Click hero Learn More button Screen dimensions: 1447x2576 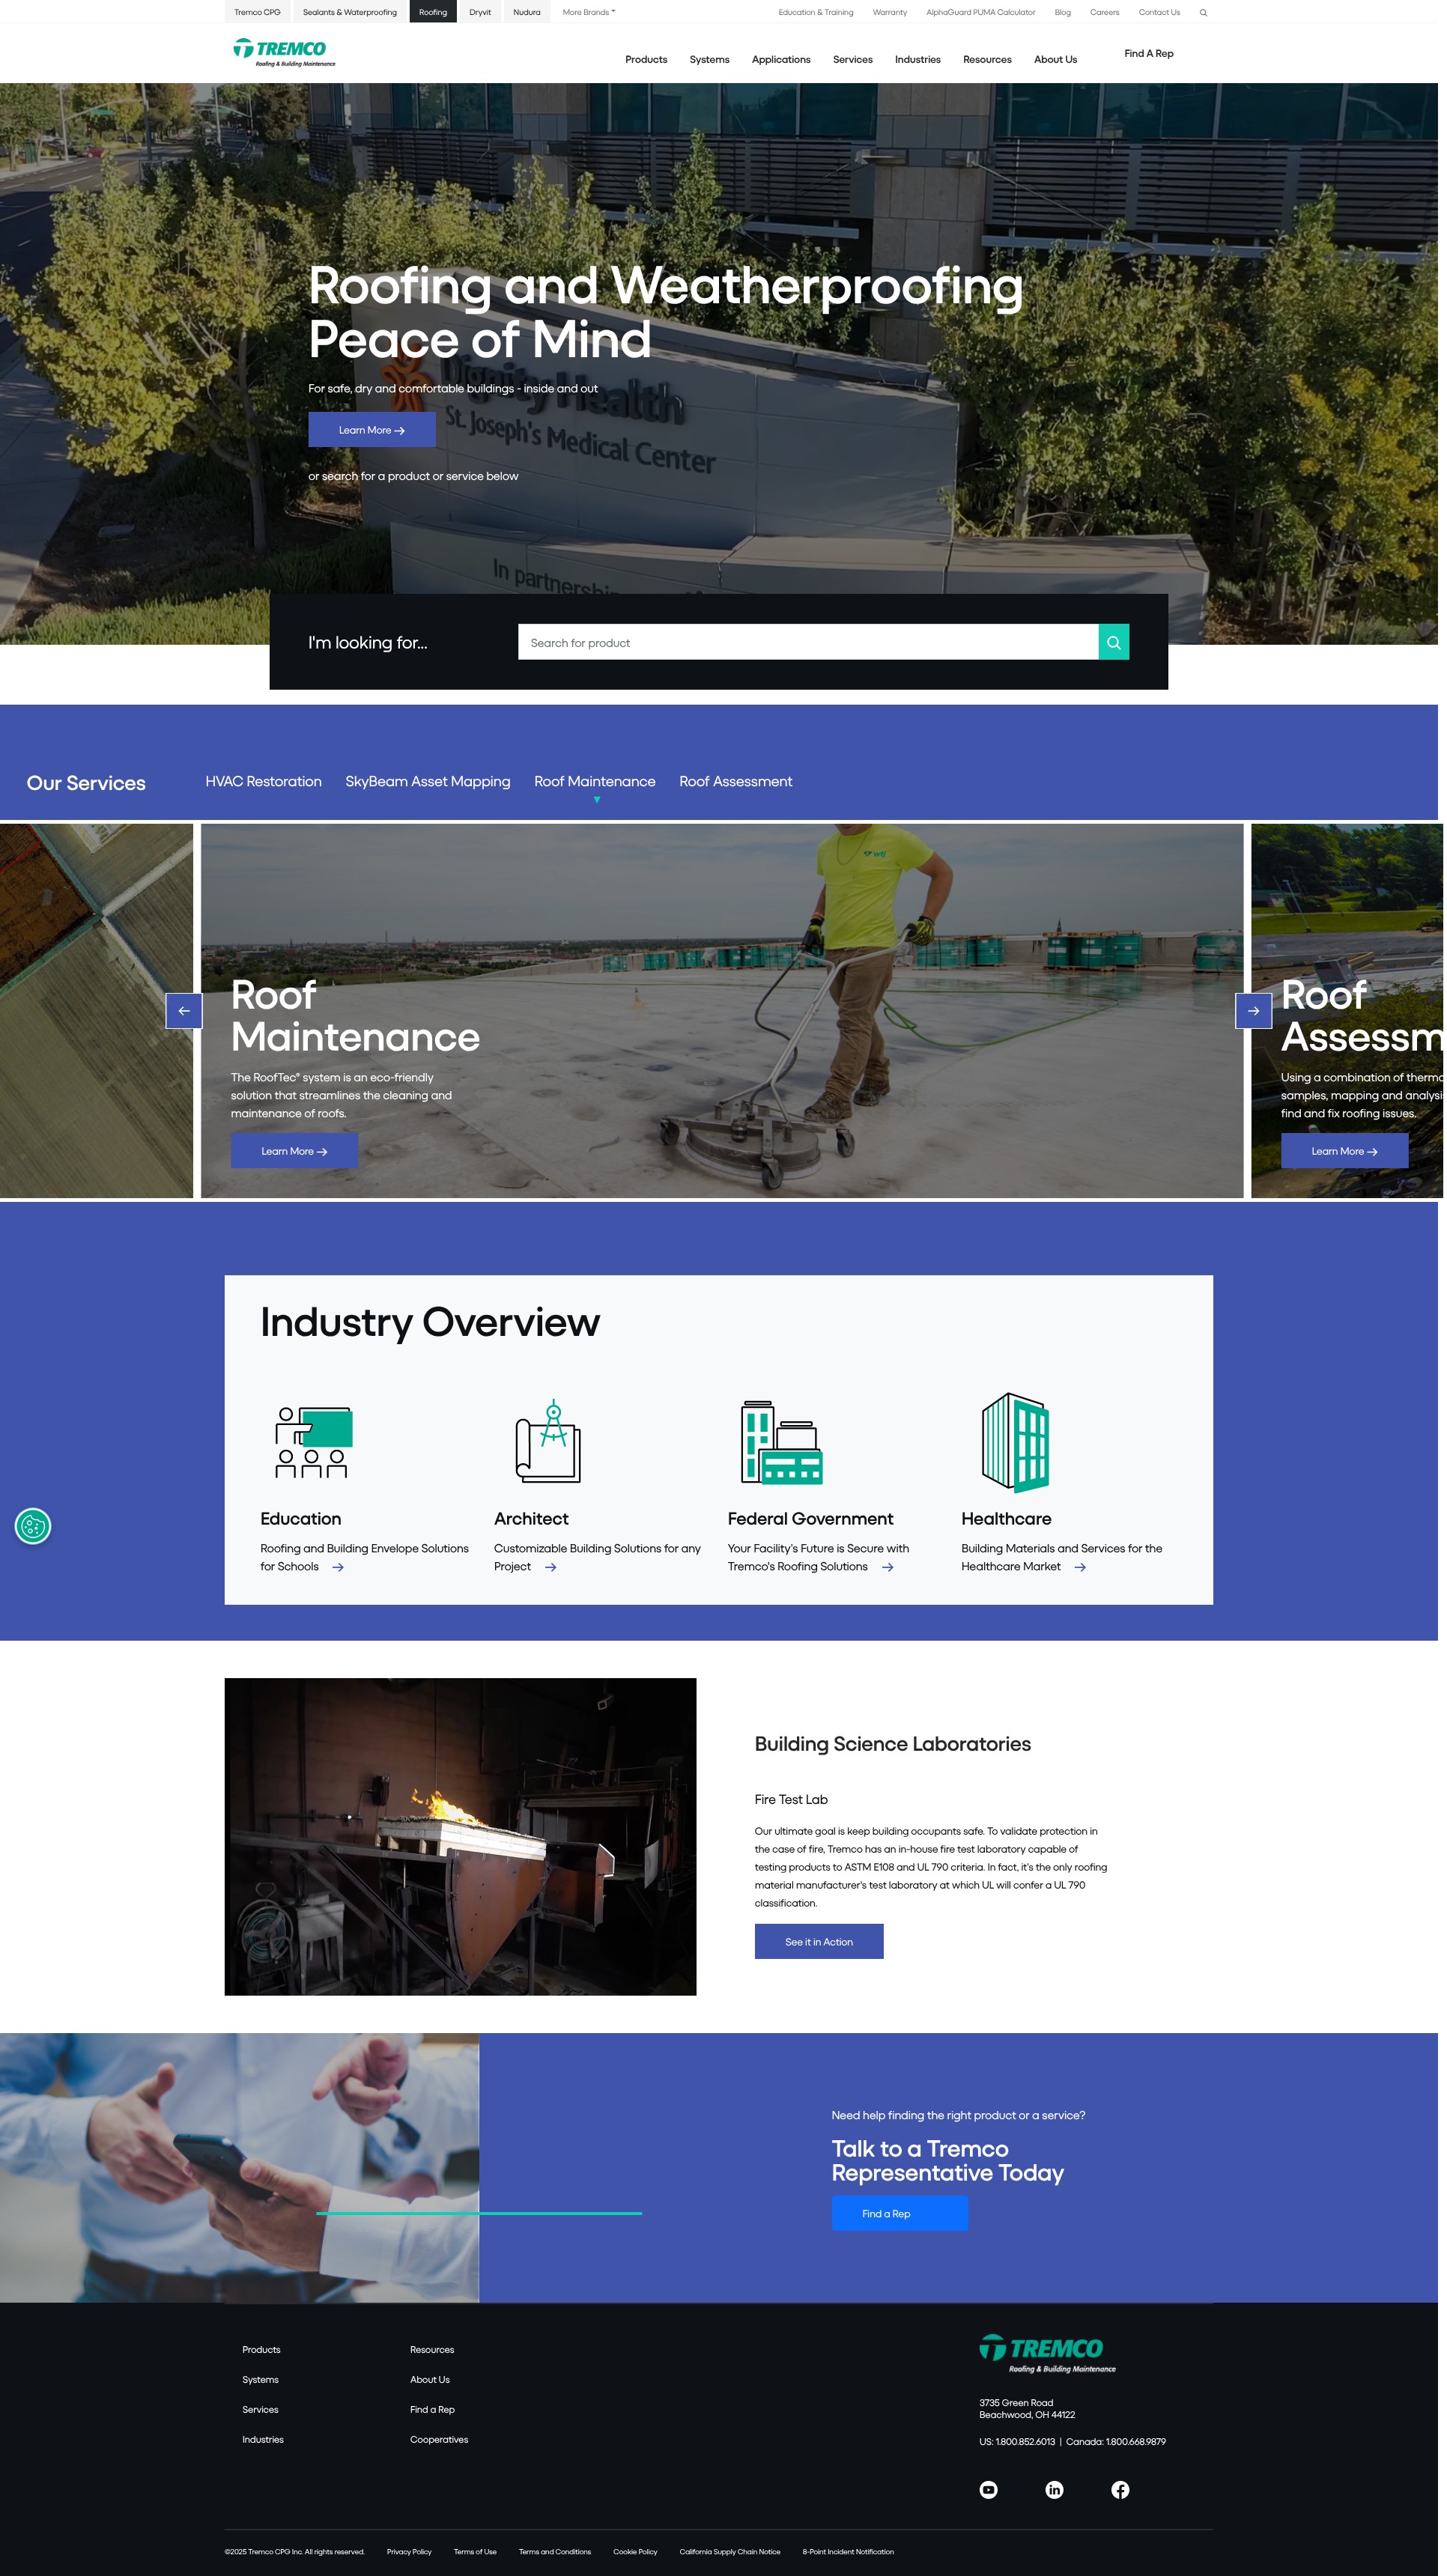[372, 430]
